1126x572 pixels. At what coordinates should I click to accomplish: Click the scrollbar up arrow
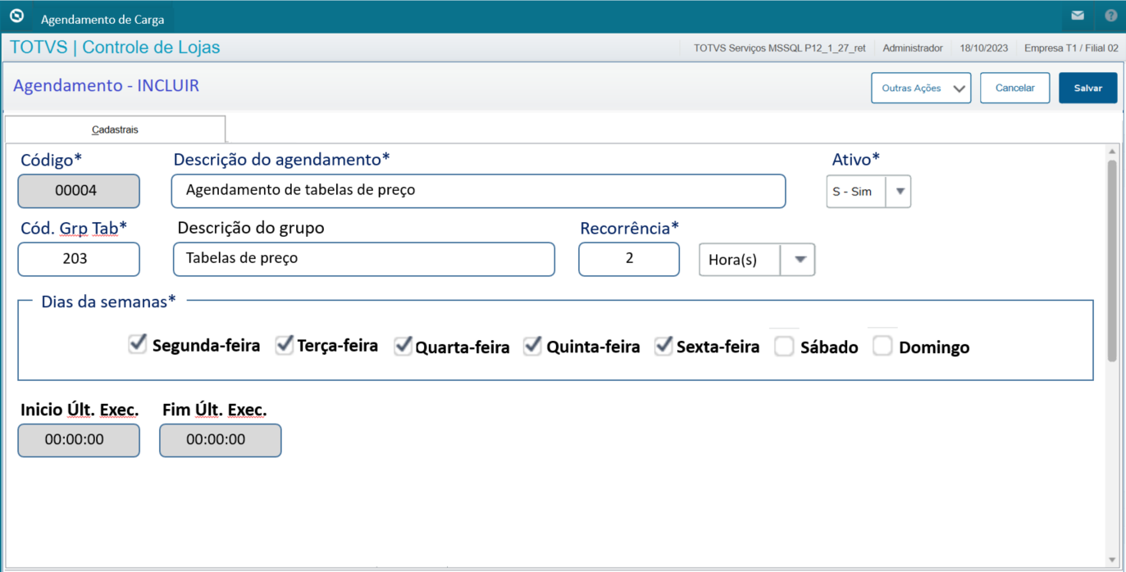[1112, 152]
